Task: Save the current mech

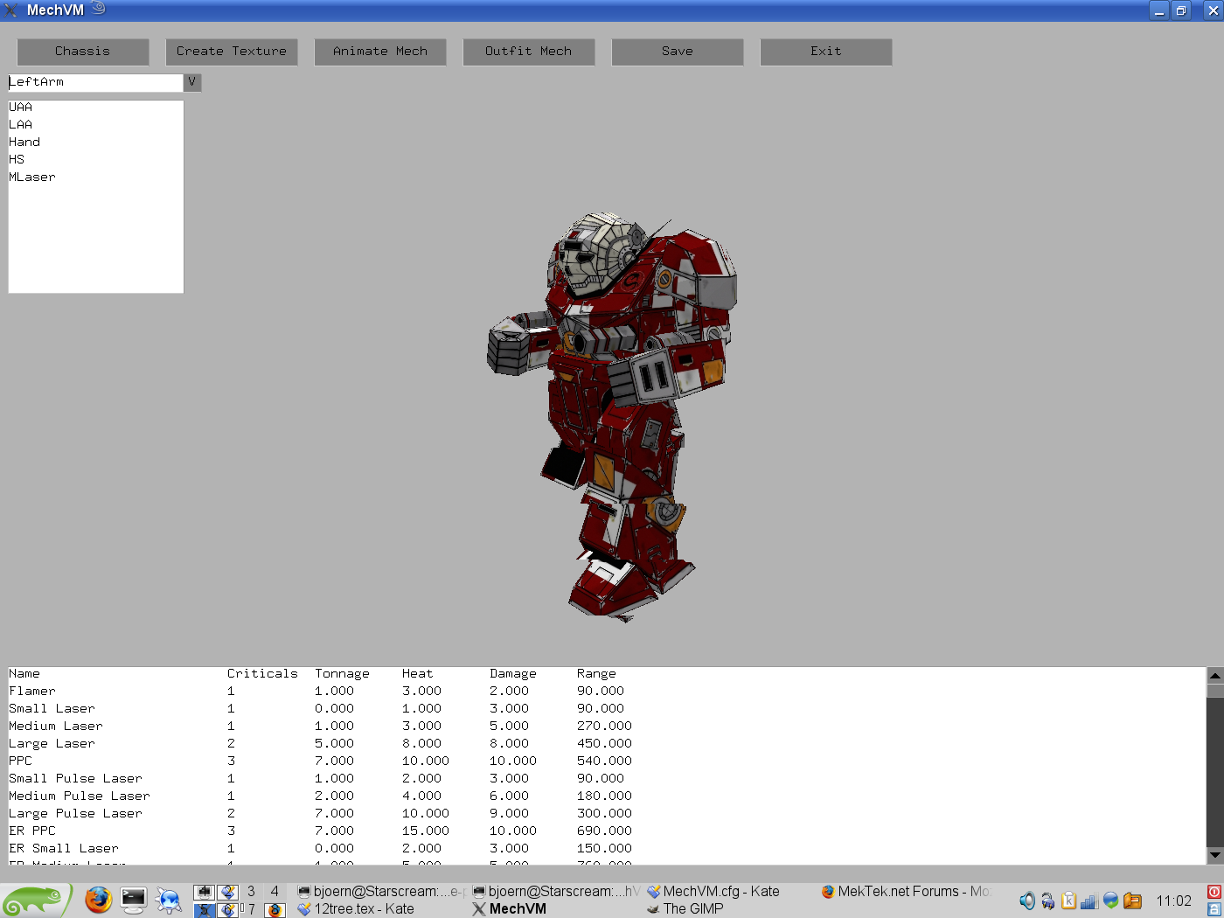Action: point(677,52)
